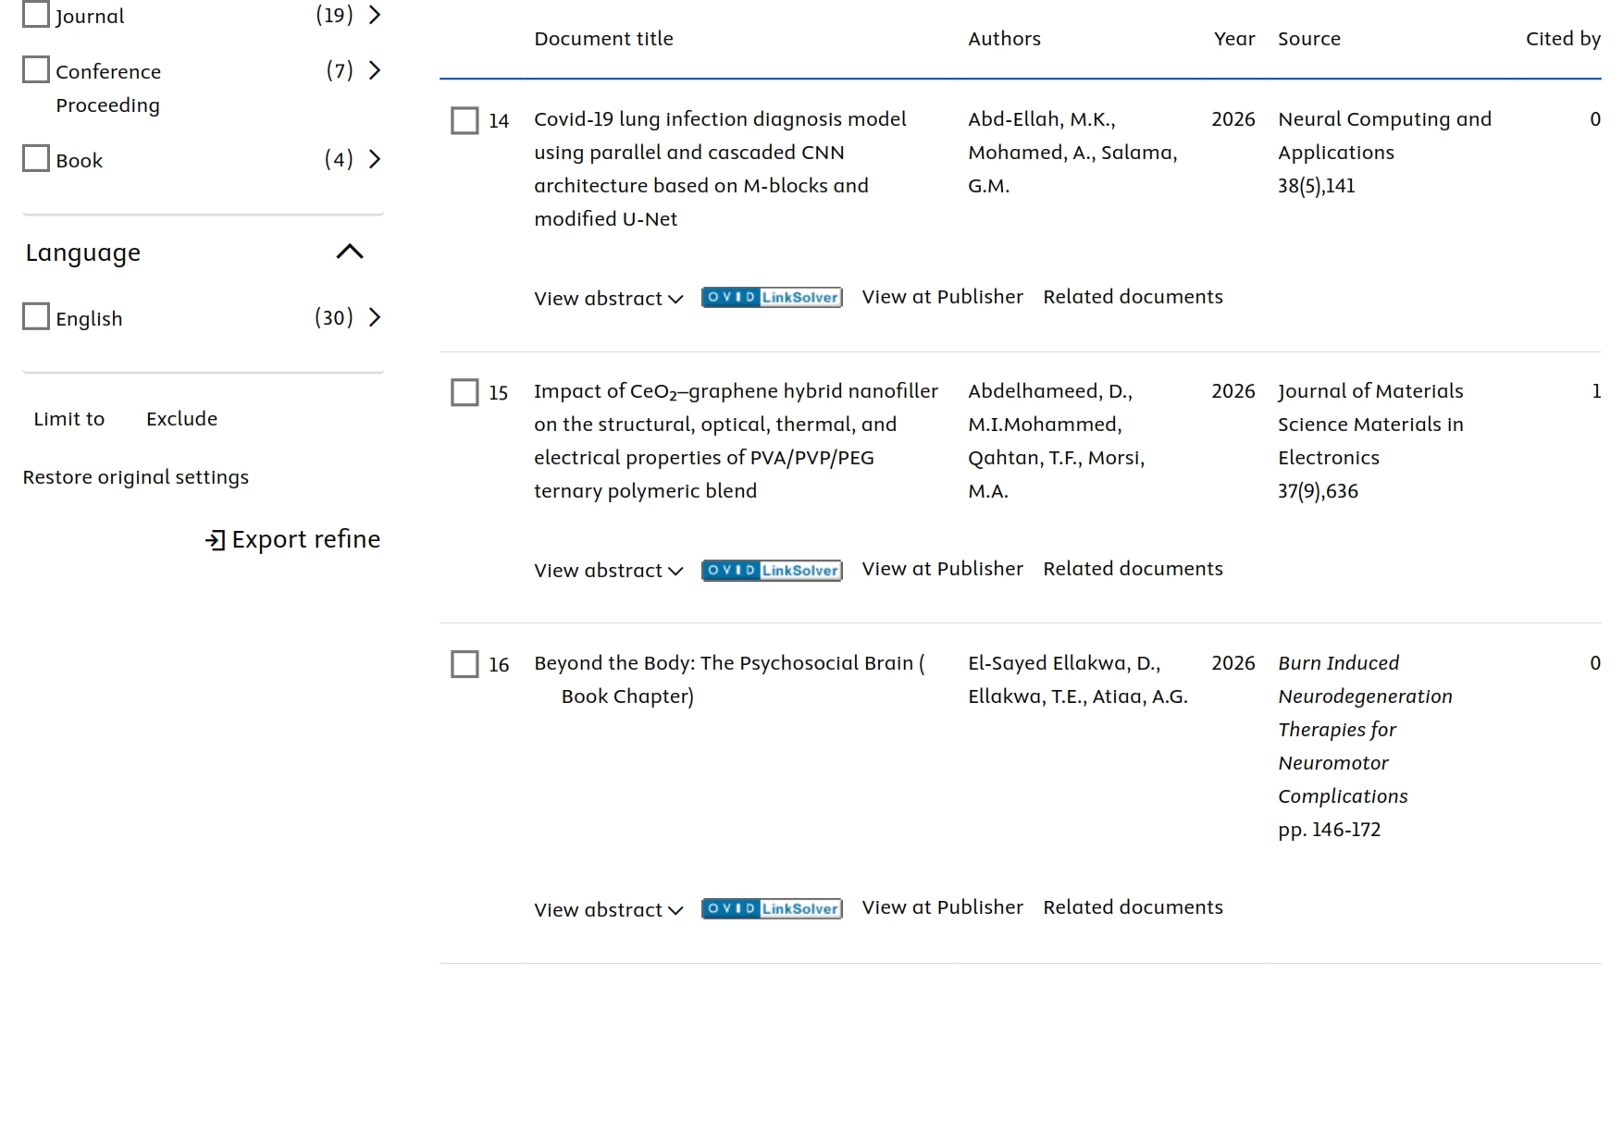Expand View abstract for Covid-19 article
1623x1146 pixels.
[x=608, y=299]
